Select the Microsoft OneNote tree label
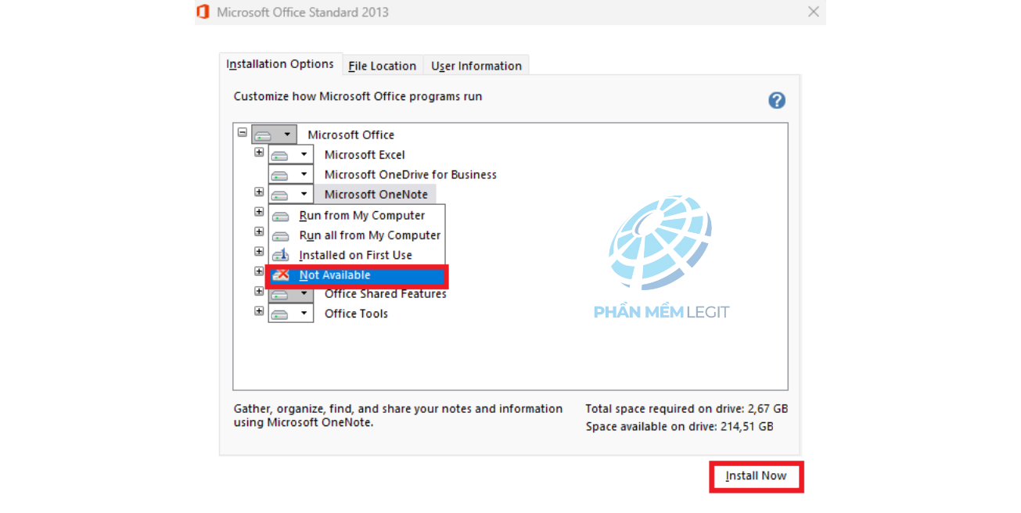 [376, 194]
